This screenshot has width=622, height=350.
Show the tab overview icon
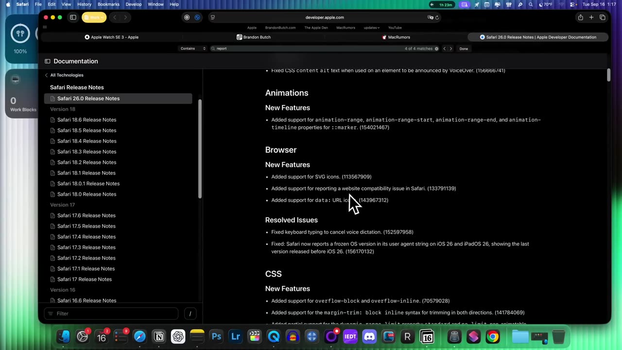pyautogui.click(x=603, y=17)
